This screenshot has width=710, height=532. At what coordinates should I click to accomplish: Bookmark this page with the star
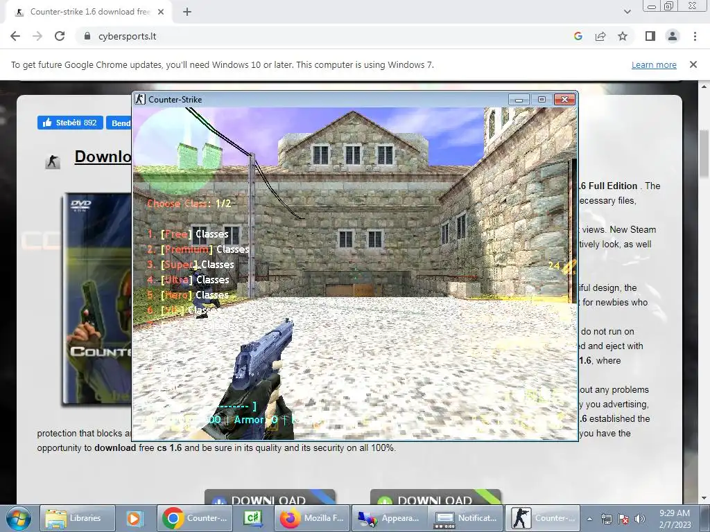pyautogui.click(x=623, y=36)
